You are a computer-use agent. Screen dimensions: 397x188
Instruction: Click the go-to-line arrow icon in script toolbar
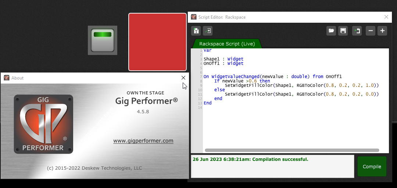pyautogui.click(x=208, y=31)
